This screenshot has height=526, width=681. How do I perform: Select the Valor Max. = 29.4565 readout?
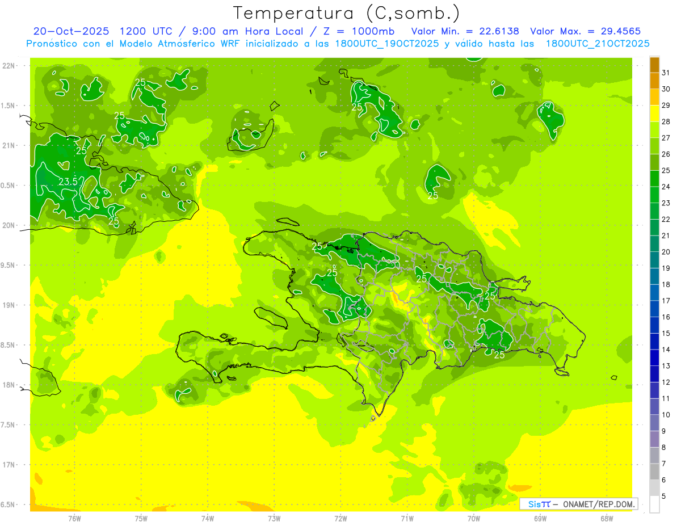pos(585,31)
